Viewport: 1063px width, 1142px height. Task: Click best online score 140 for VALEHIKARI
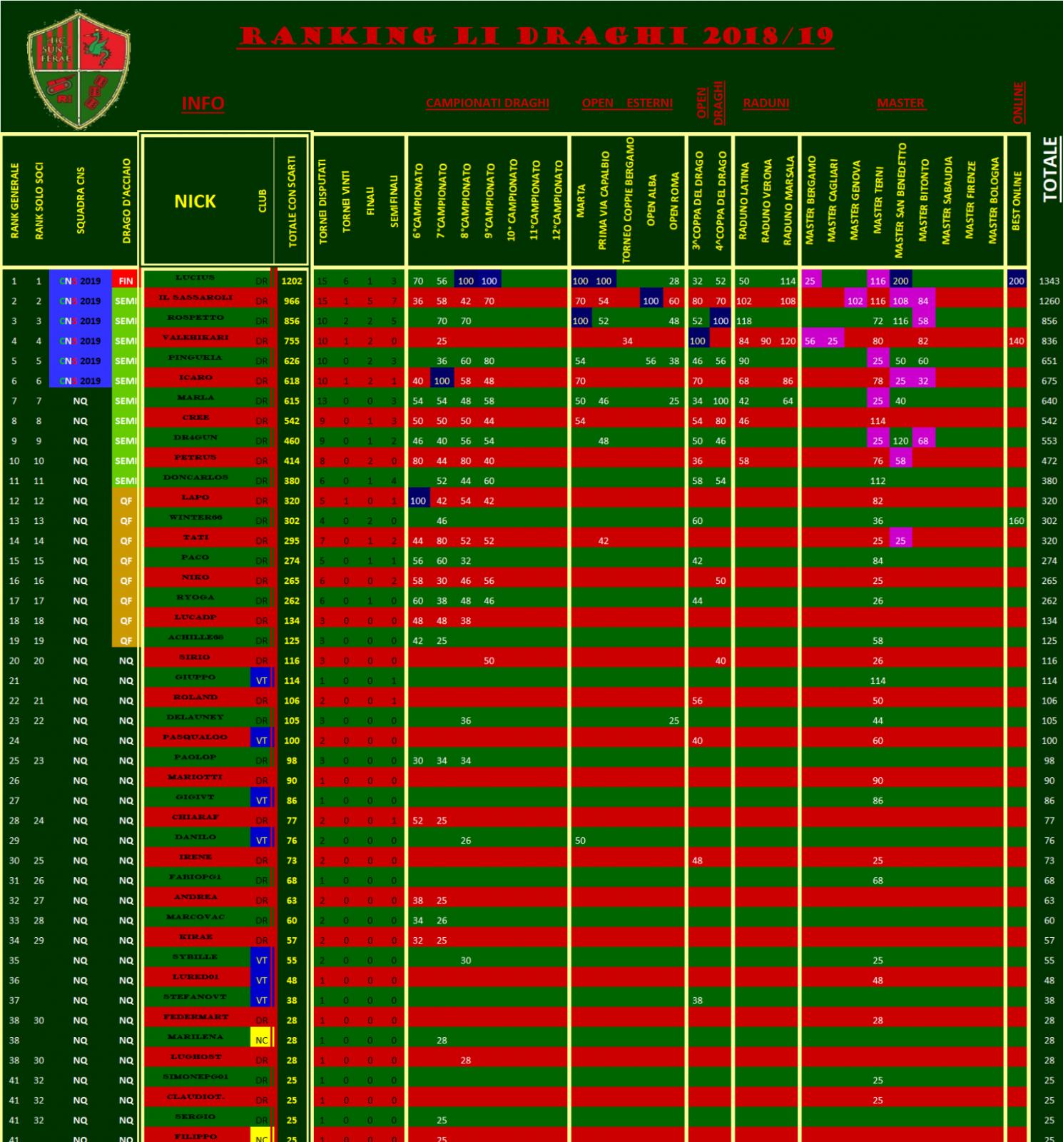[1016, 341]
